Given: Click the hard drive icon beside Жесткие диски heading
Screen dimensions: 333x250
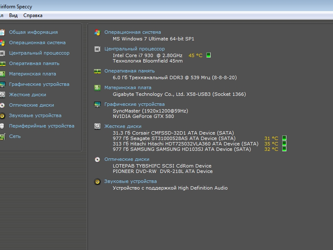Looking at the screenshot, I should [x=97, y=126].
